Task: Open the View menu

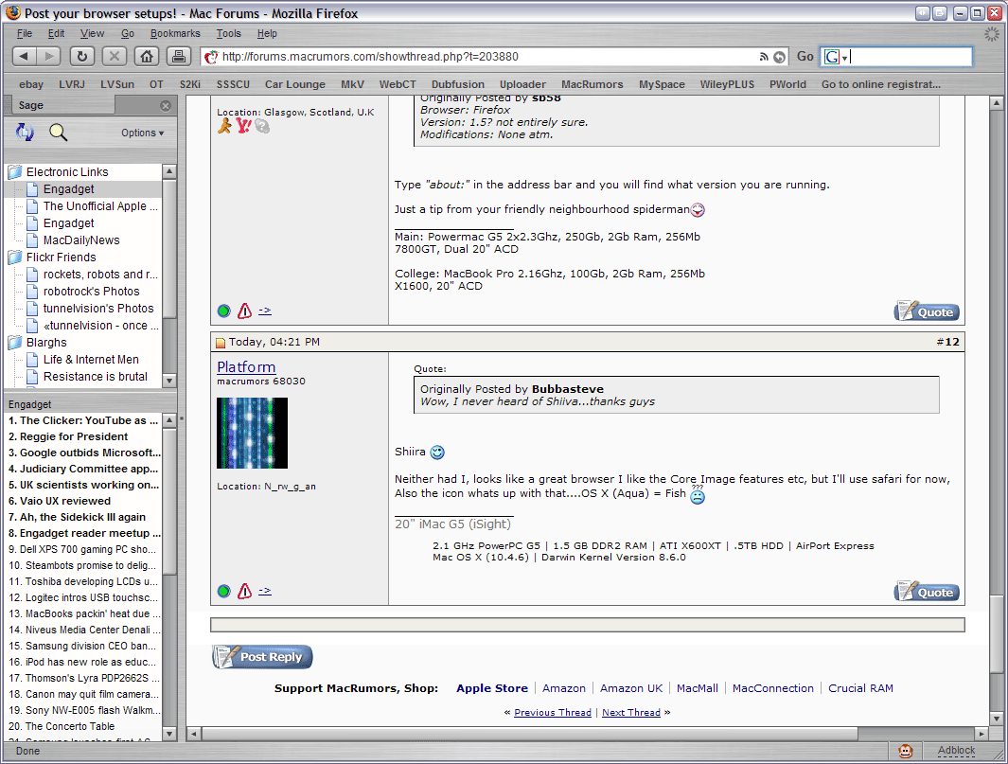Action: pyautogui.click(x=92, y=33)
